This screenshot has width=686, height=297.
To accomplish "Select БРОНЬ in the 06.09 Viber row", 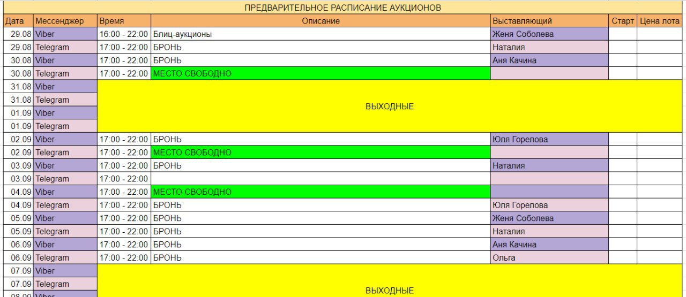I will coord(320,245).
